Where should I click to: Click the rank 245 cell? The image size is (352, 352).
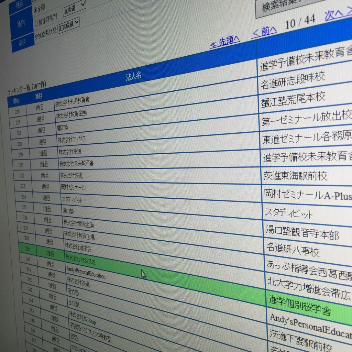coord(32,310)
